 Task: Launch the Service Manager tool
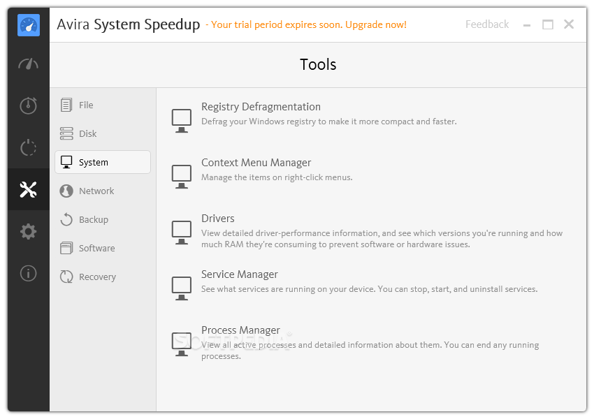coord(240,274)
